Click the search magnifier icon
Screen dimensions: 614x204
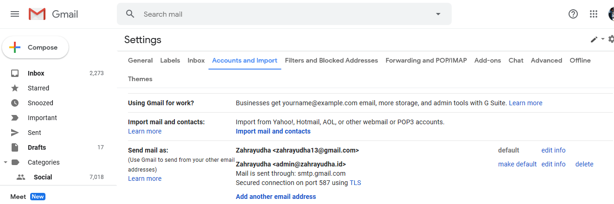(130, 14)
